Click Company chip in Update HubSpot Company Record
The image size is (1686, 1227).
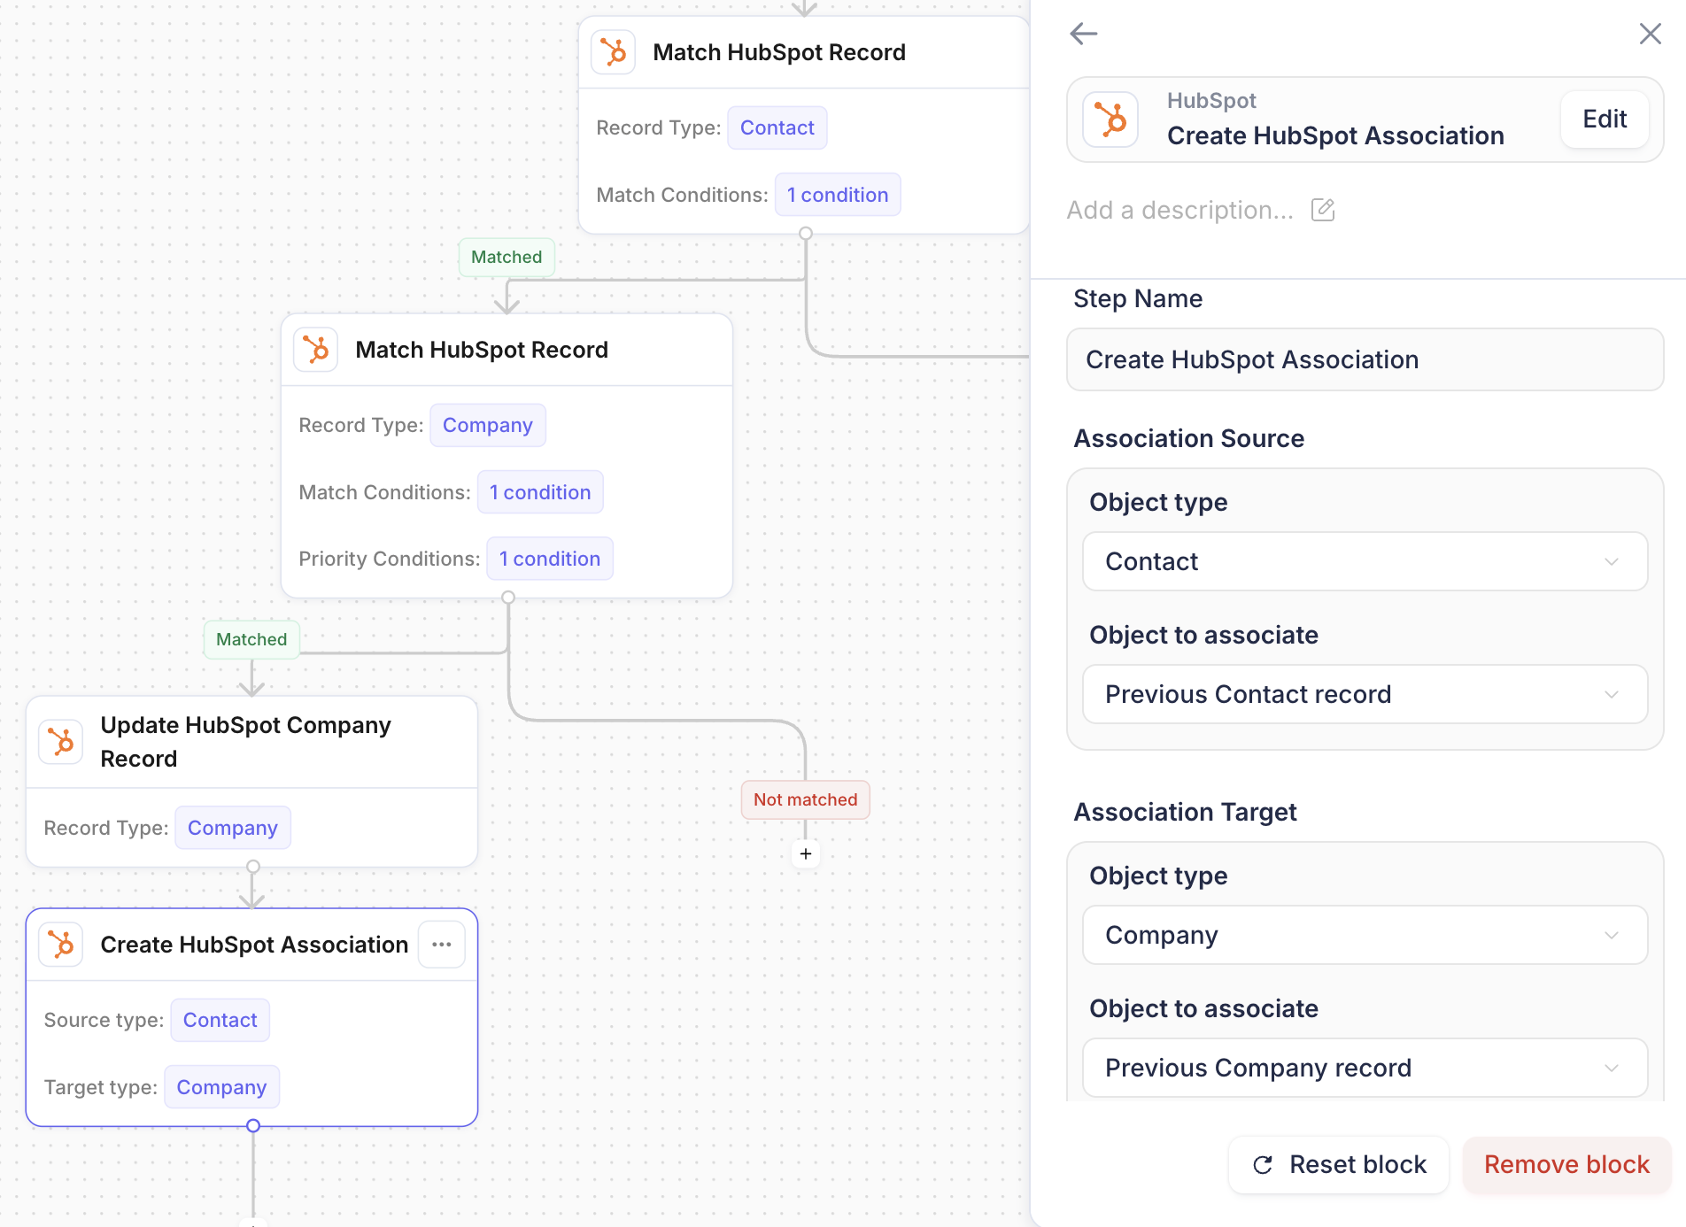tap(233, 828)
